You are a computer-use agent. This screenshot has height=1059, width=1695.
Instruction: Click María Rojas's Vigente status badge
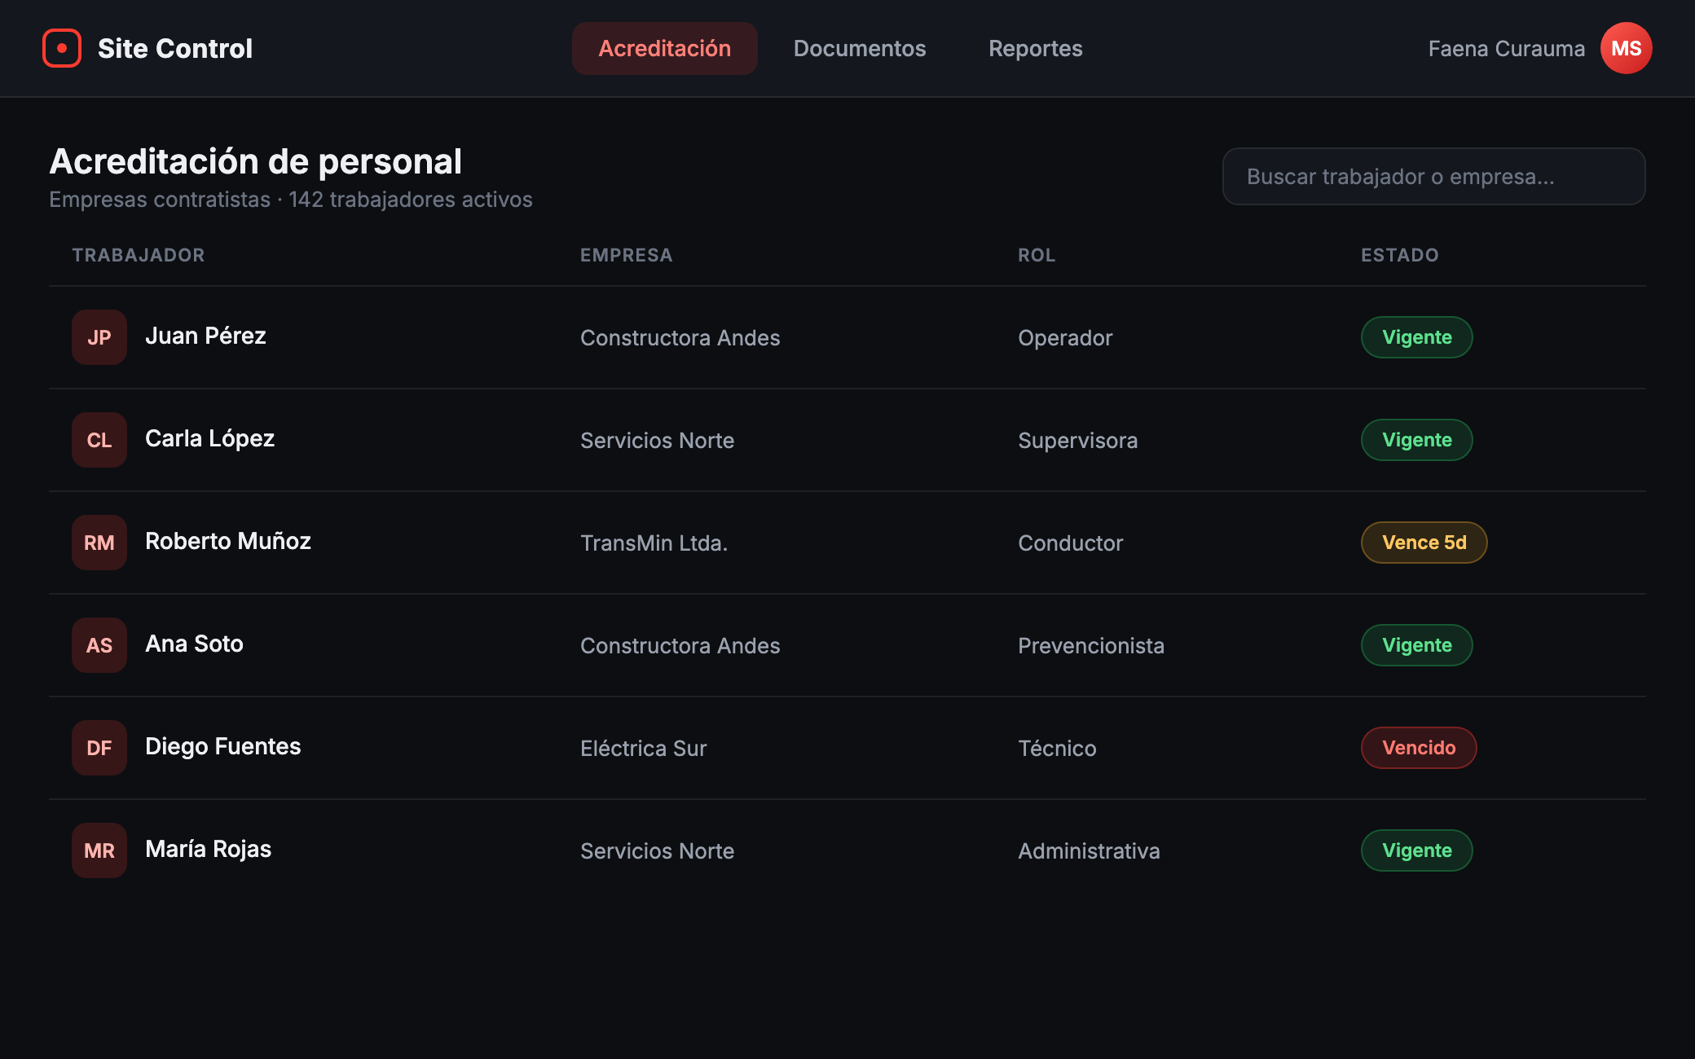pyautogui.click(x=1417, y=850)
